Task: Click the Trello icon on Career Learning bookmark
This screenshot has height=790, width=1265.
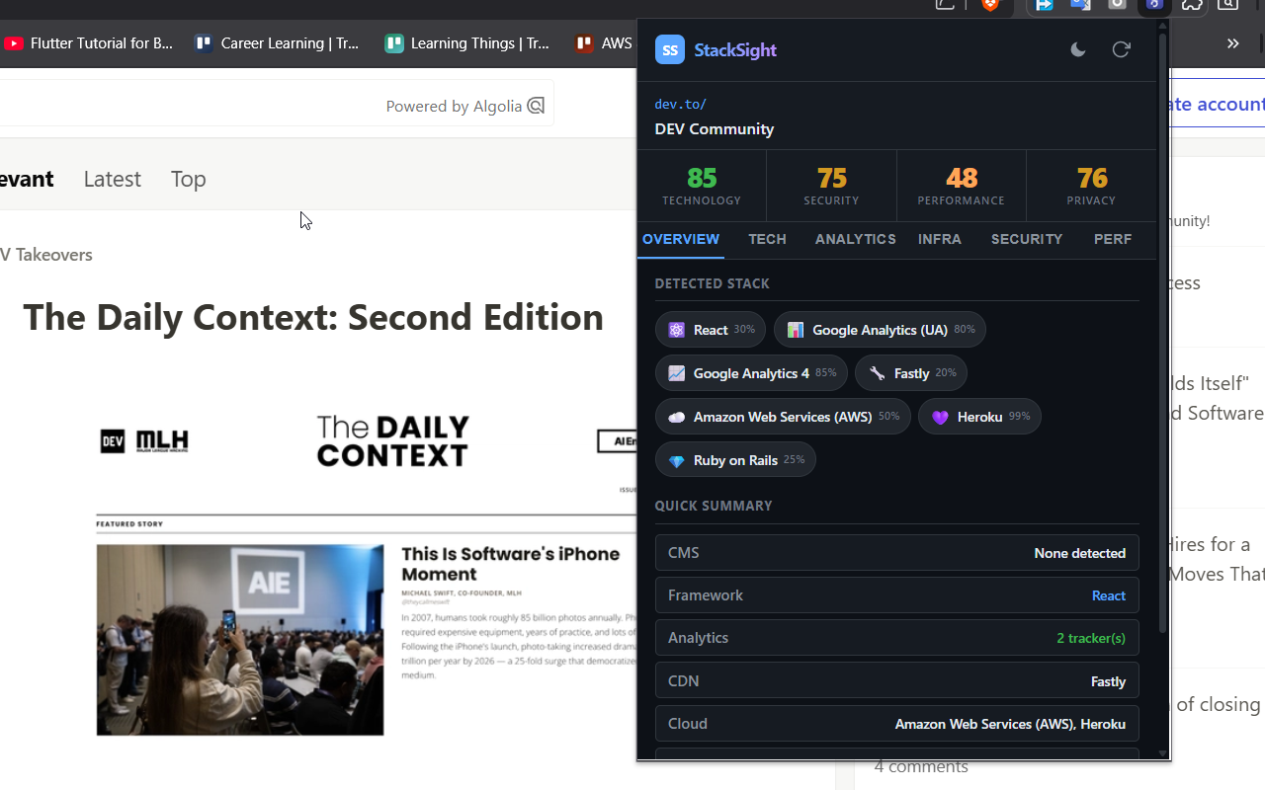Action: point(205,43)
